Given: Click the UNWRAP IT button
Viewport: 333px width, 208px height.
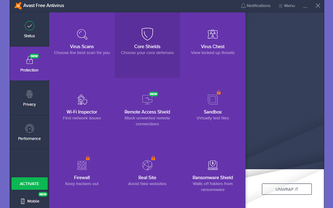Looking at the screenshot, I should [287, 189].
